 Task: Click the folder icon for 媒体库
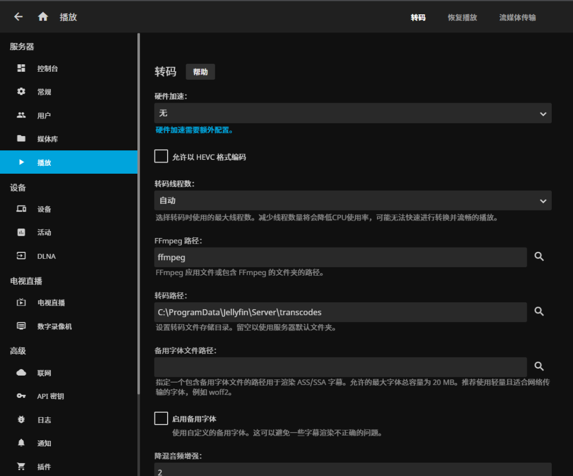tap(21, 139)
